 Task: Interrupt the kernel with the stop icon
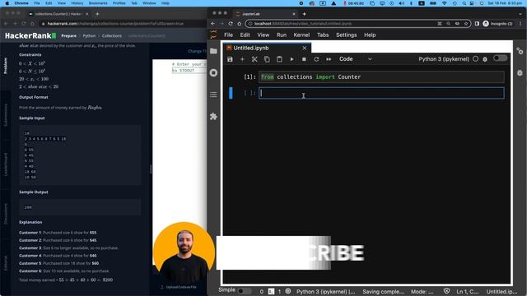[304, 59]
